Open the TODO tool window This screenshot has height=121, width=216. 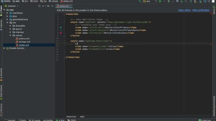click(72, 120)
